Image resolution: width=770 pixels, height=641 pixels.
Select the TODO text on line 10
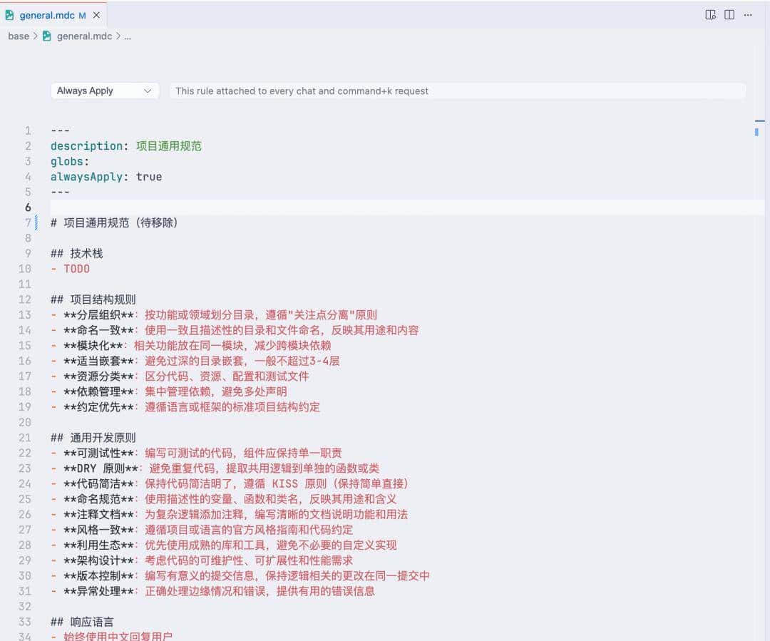[76, 269]
